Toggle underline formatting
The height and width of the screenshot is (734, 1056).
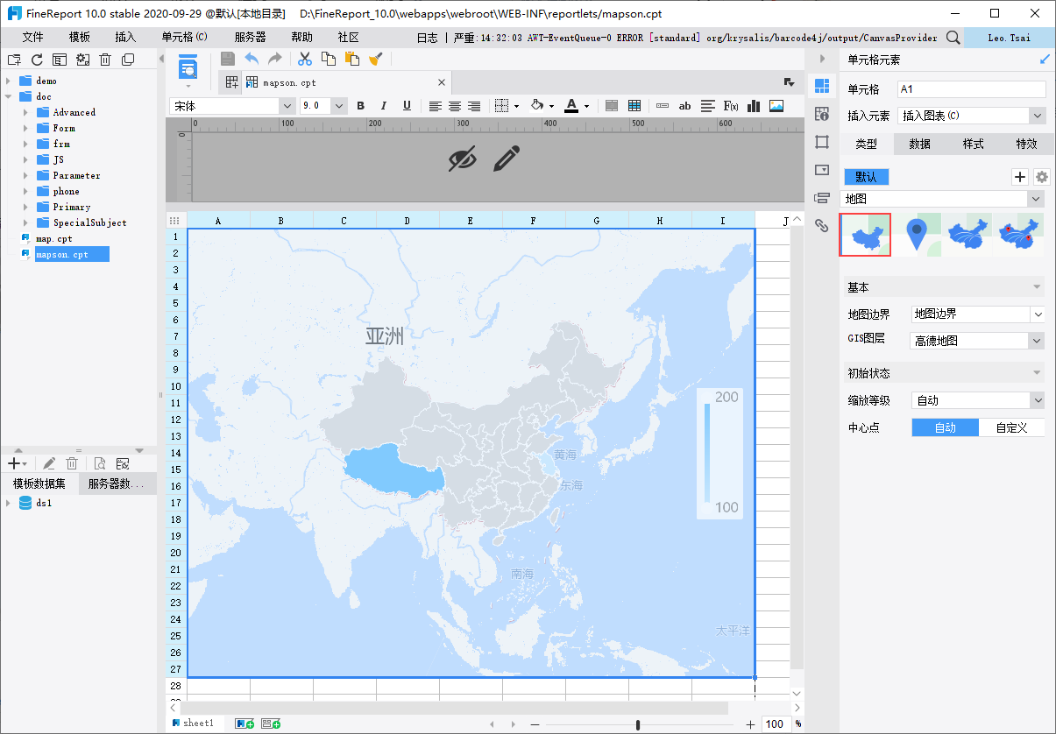click(x=407, y=106)
